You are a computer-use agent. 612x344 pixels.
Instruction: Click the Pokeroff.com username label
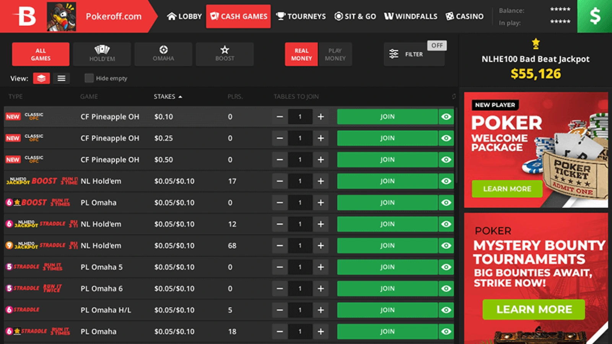pos(114,16)
